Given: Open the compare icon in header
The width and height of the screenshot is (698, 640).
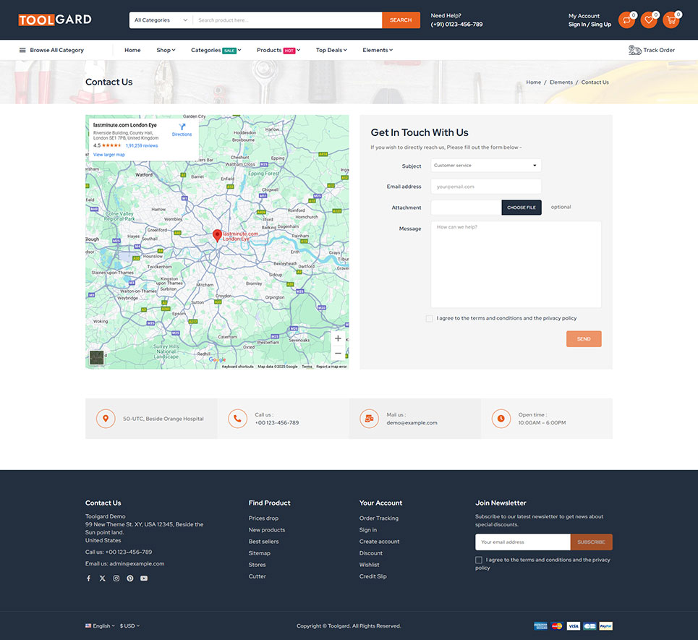Looking at the screenshot, I should click(x=626, y=20).
